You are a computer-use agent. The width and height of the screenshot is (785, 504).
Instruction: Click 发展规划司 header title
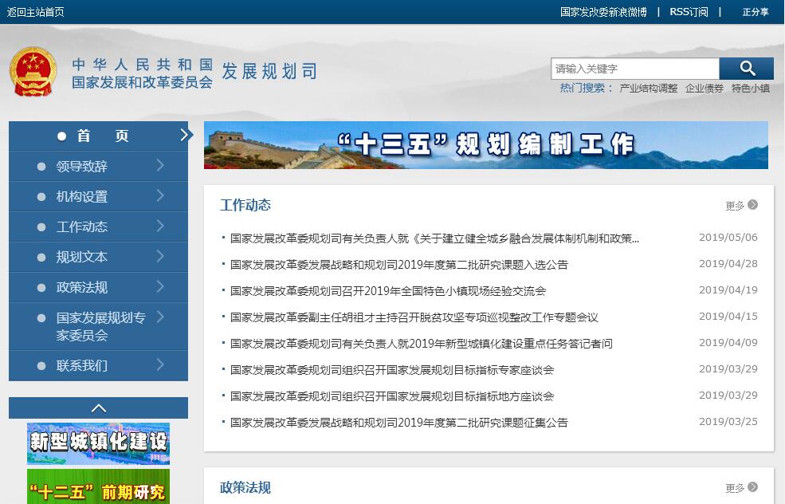pyautogui.click(x=269, y=71)
